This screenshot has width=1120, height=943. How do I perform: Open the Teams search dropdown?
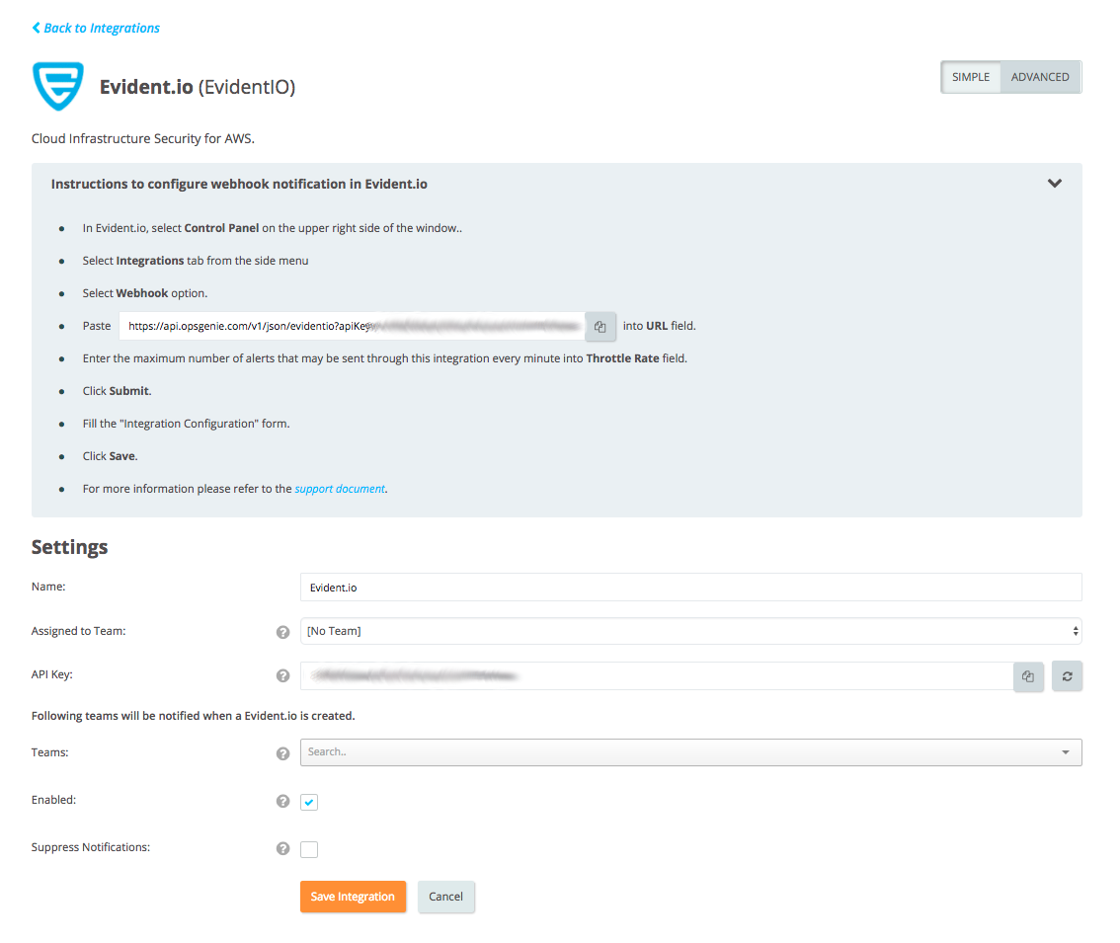point(690,752)
